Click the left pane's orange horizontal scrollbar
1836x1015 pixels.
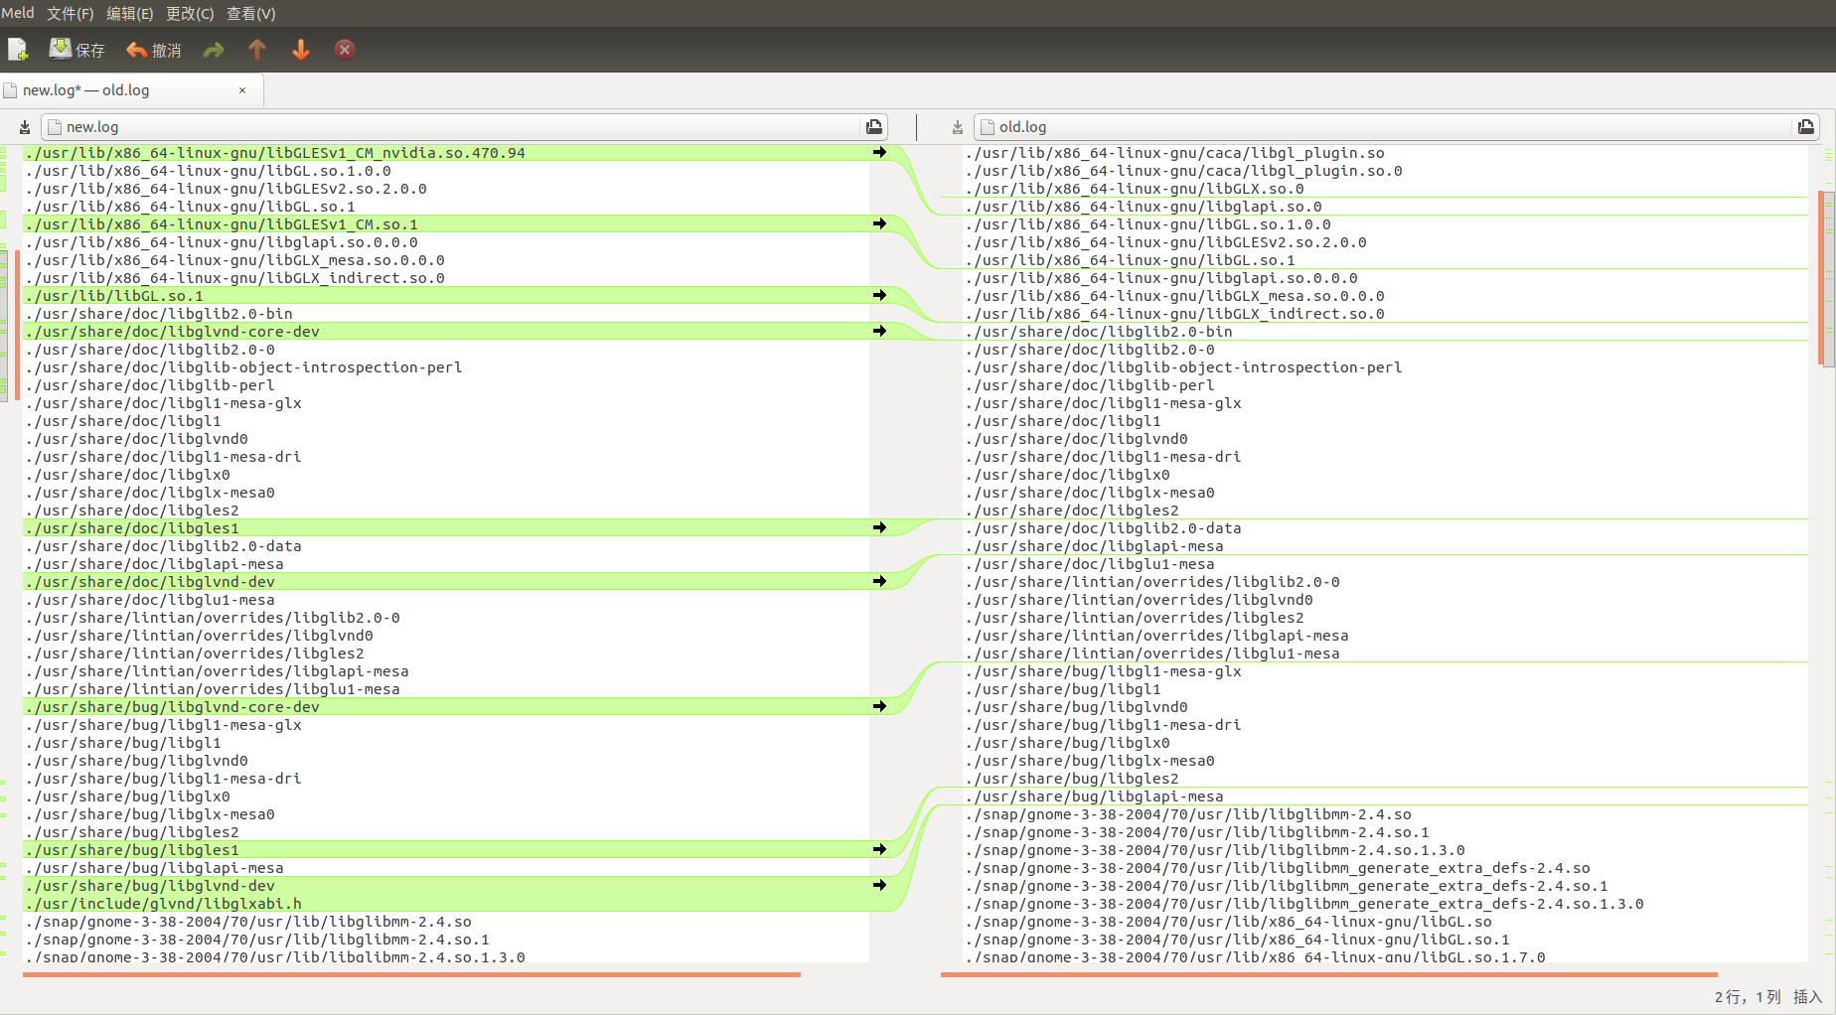(397, 975)
